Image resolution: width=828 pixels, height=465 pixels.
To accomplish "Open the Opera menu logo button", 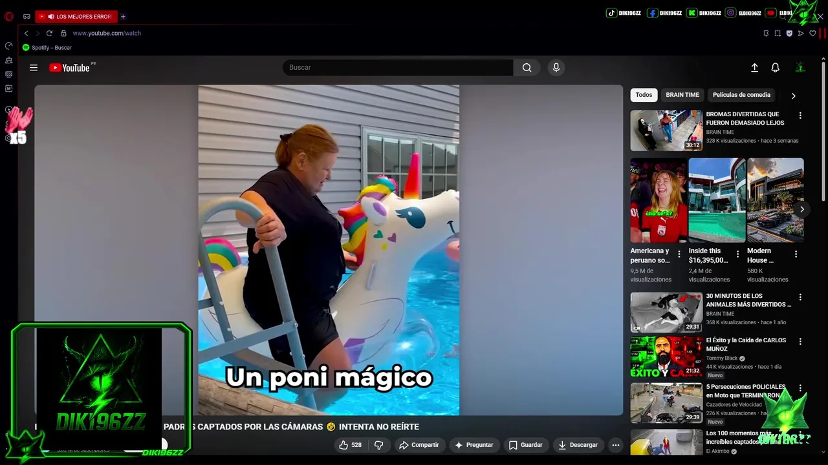I will click(9, 17).
